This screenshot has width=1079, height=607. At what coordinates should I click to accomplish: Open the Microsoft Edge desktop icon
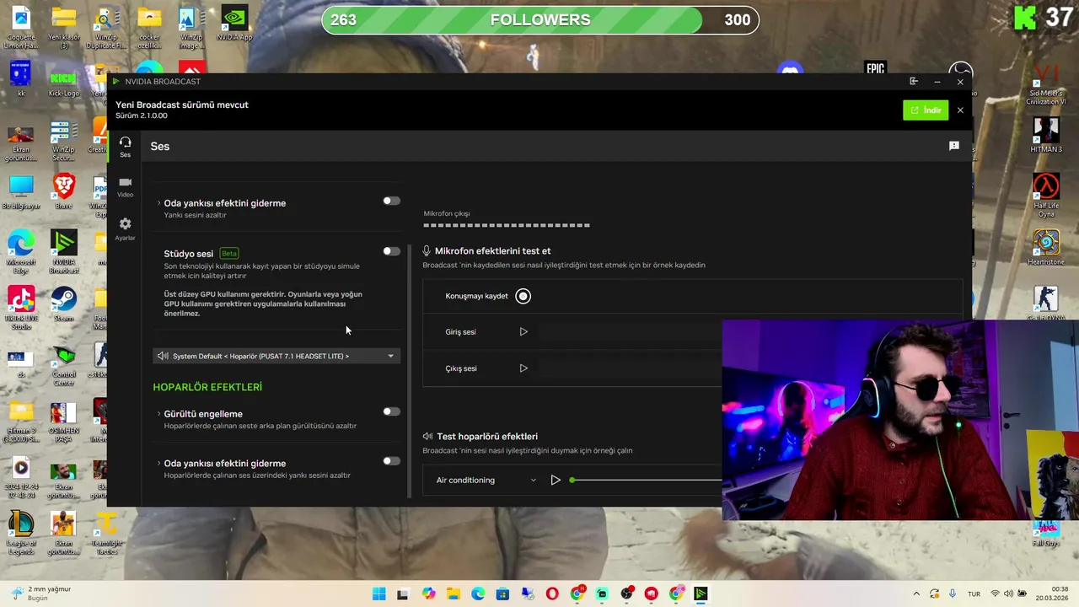(x=21, y=252)
